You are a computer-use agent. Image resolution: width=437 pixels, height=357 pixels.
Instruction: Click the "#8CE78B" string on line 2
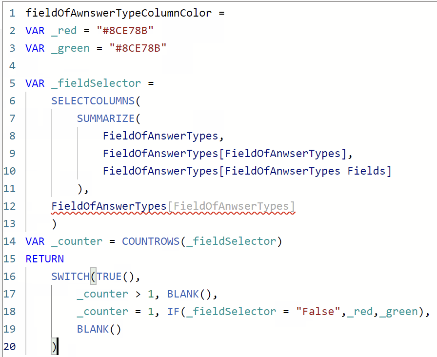[x=125, y=31]
